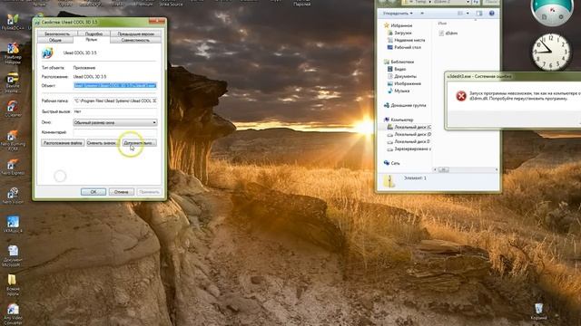Switch to the Безопасность tab
581x326 pixels.
[x=56, y=34]
